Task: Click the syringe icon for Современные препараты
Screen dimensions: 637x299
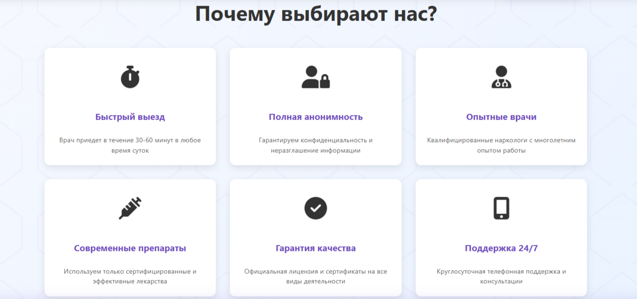Action: tap(130, 208)
